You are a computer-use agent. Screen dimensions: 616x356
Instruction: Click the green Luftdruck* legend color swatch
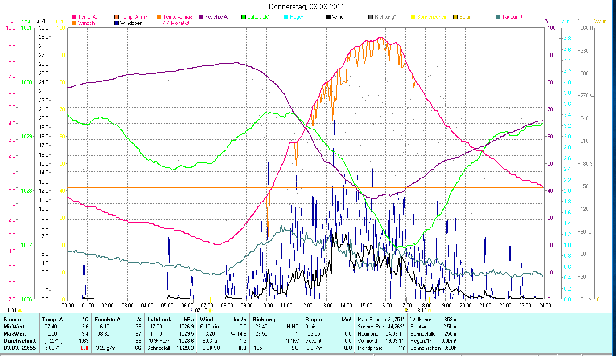coord(244,17)
